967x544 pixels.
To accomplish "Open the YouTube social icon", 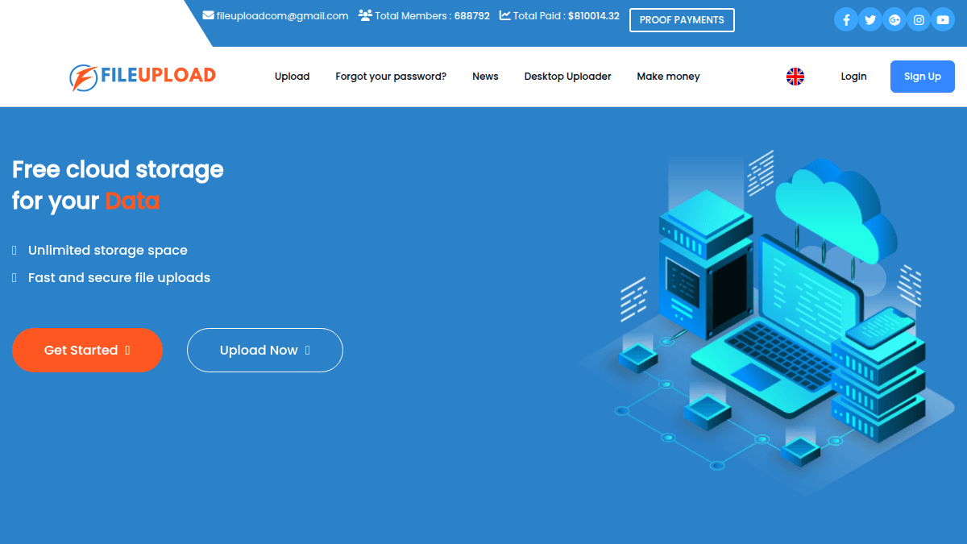I will tap(943, 19).
